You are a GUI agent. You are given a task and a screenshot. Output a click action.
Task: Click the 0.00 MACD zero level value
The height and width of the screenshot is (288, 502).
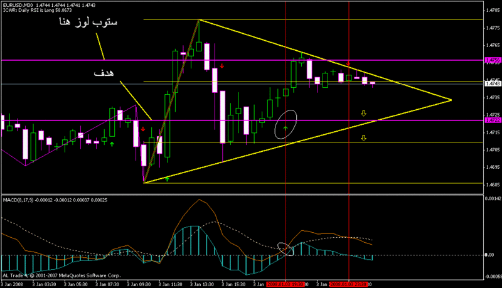(x=489, y=255)
